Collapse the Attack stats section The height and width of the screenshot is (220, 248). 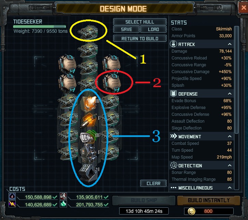point(230,44)
